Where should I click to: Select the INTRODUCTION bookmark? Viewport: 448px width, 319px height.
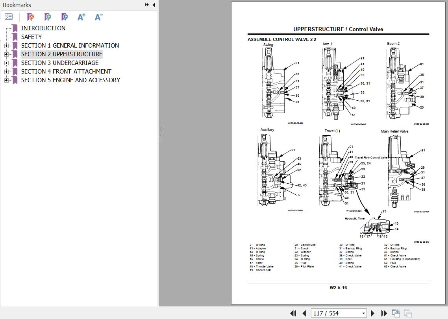43,28
